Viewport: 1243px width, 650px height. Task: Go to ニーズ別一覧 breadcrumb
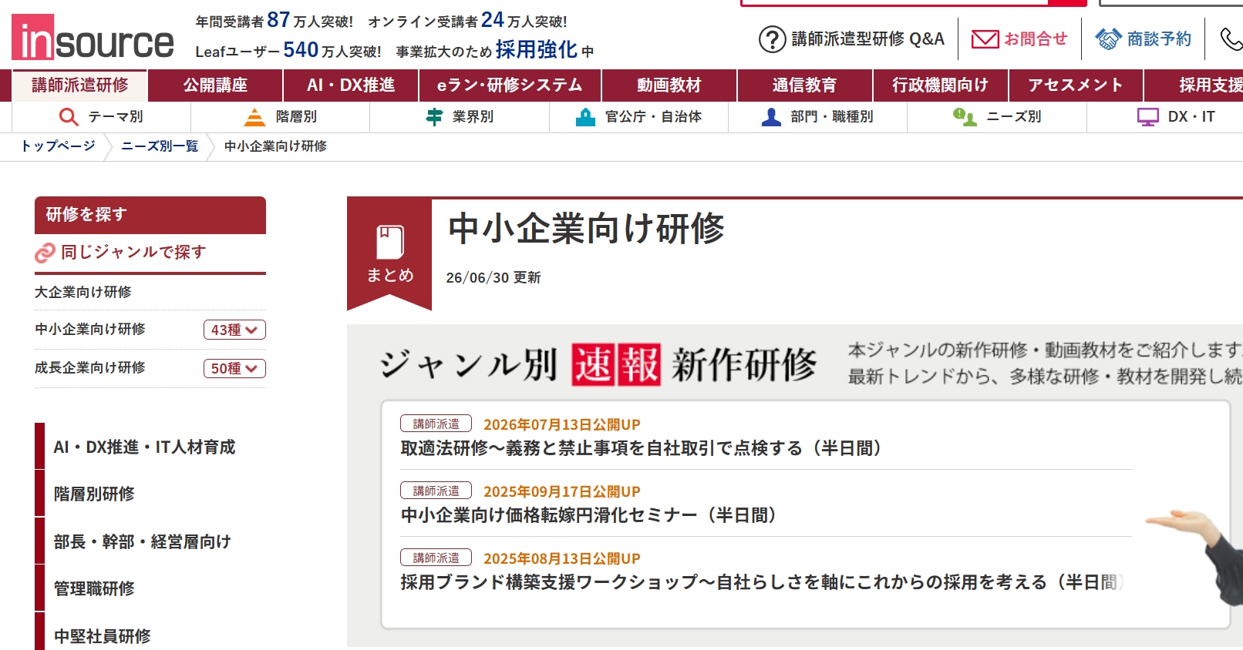pyautogui.click(x=160, y=146)
